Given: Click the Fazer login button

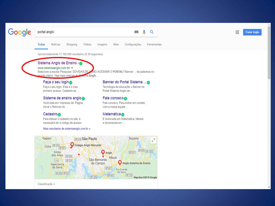Looking at the screenshot, I should tap(252, 32).
